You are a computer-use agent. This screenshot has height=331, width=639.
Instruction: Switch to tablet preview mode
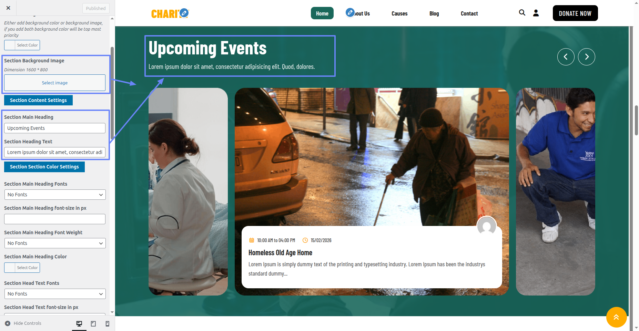coord(93,323)
